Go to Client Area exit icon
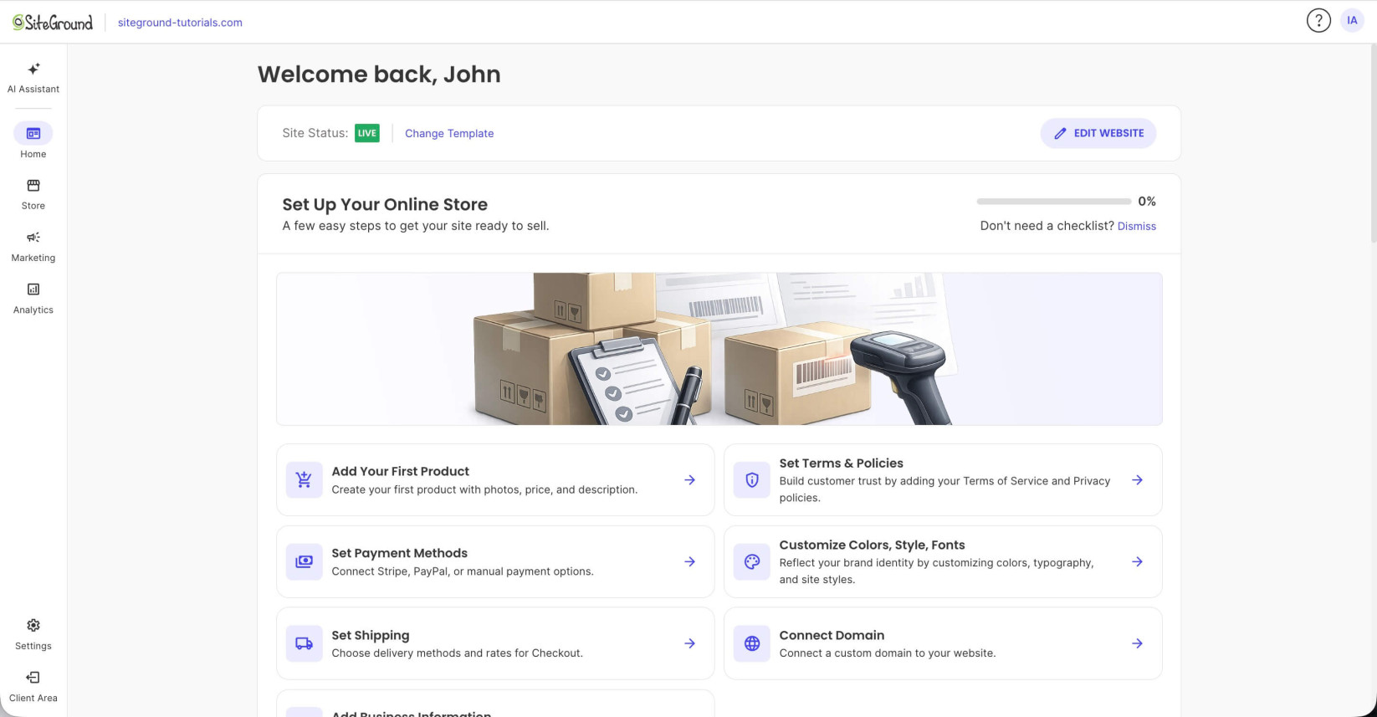 click(33, 678)
